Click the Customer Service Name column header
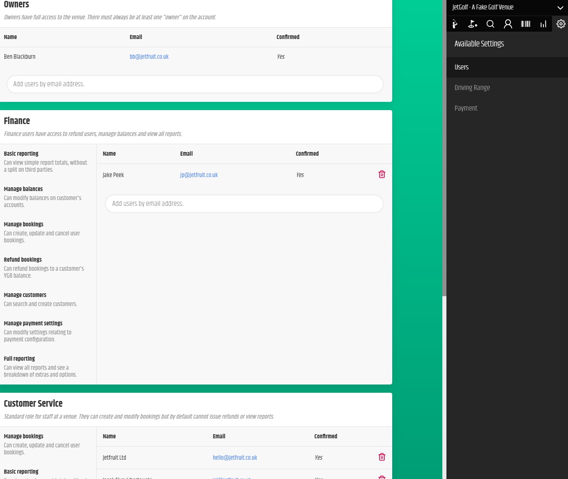Screen dimensions: 568x479 click(109, 436)
